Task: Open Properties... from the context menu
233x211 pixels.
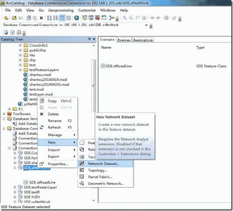Action: click(58, 164)
